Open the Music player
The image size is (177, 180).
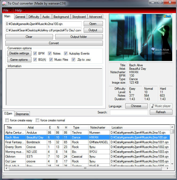(x=161, y=106)
